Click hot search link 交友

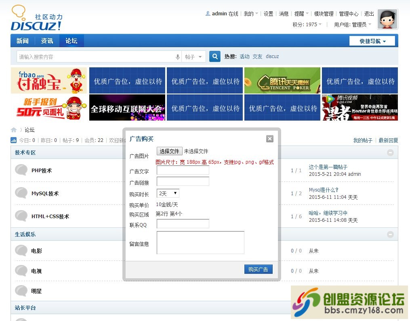pyautogui.click(x=257, y=56)
